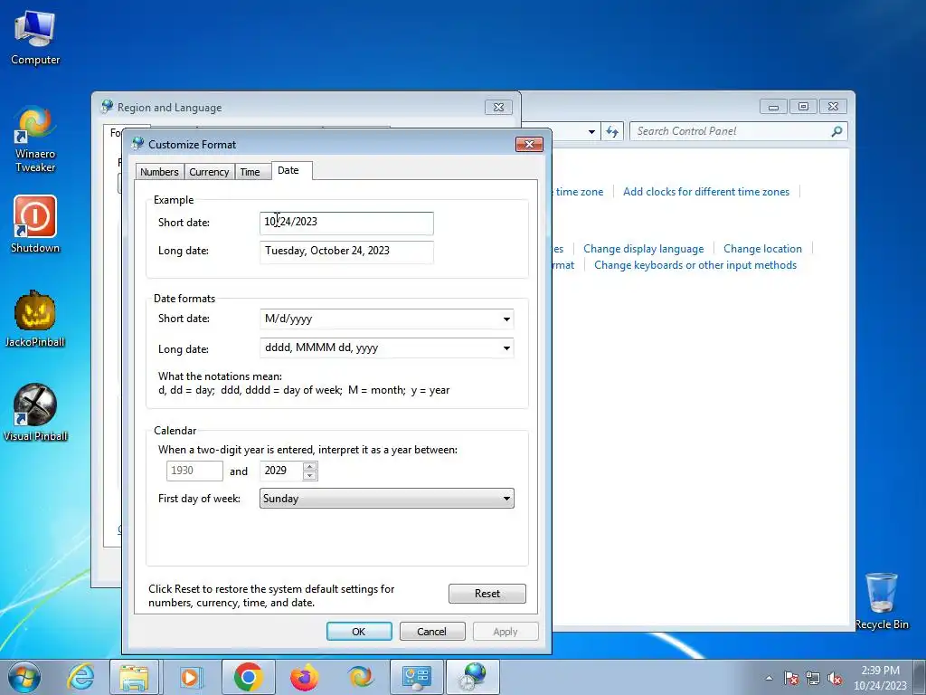This screenshot has height=695, width=926.
Task: Switch to the Currency tab
Action: (x=209, y=172)
